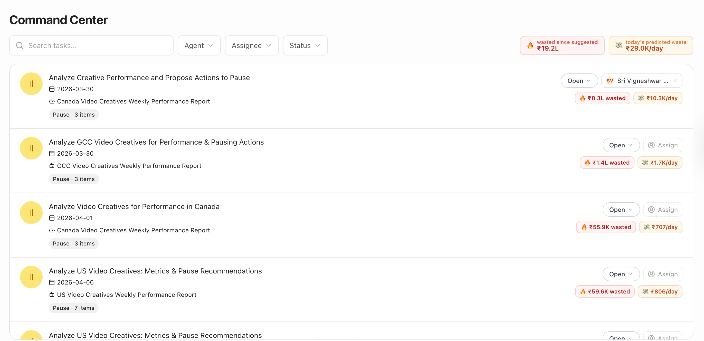This screenshot has height=341, width=704.
Task: Click calendar icon next to 2026-03-30 in first task
Action: point(52,89)
